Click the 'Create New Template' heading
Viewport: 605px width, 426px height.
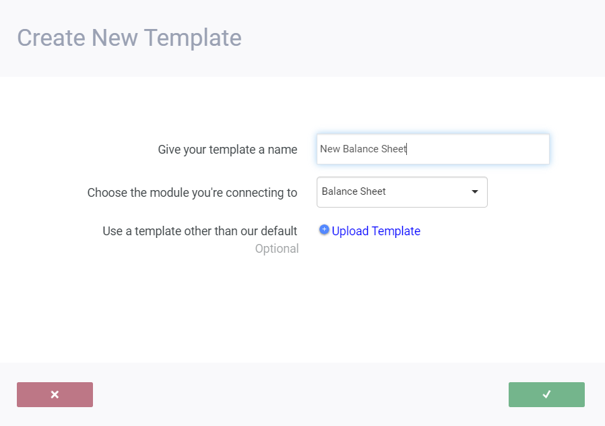click(x=129, y=38)
